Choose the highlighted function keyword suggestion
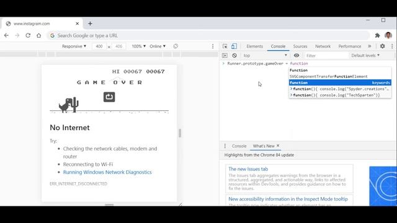This screenshot has width=397, height=223. pos(340,82)
